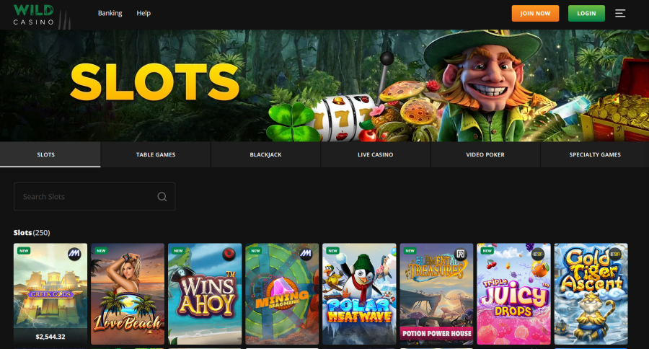Image resolution: width=649 pixels, height=349 pixels.
Task: Switch to the Video Poker tab
Action: coord(485,154)
